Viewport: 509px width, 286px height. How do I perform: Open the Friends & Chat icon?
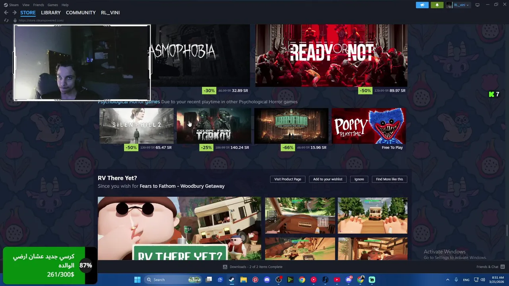(503, 267)
